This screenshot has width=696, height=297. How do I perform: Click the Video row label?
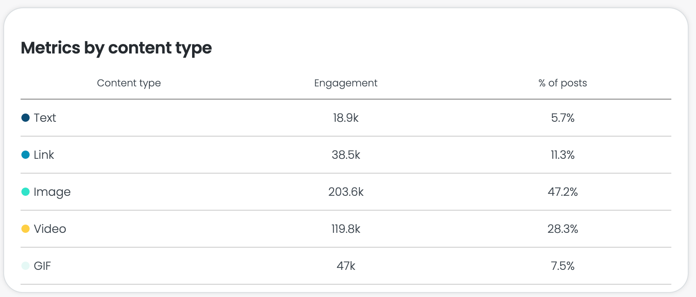50,229
